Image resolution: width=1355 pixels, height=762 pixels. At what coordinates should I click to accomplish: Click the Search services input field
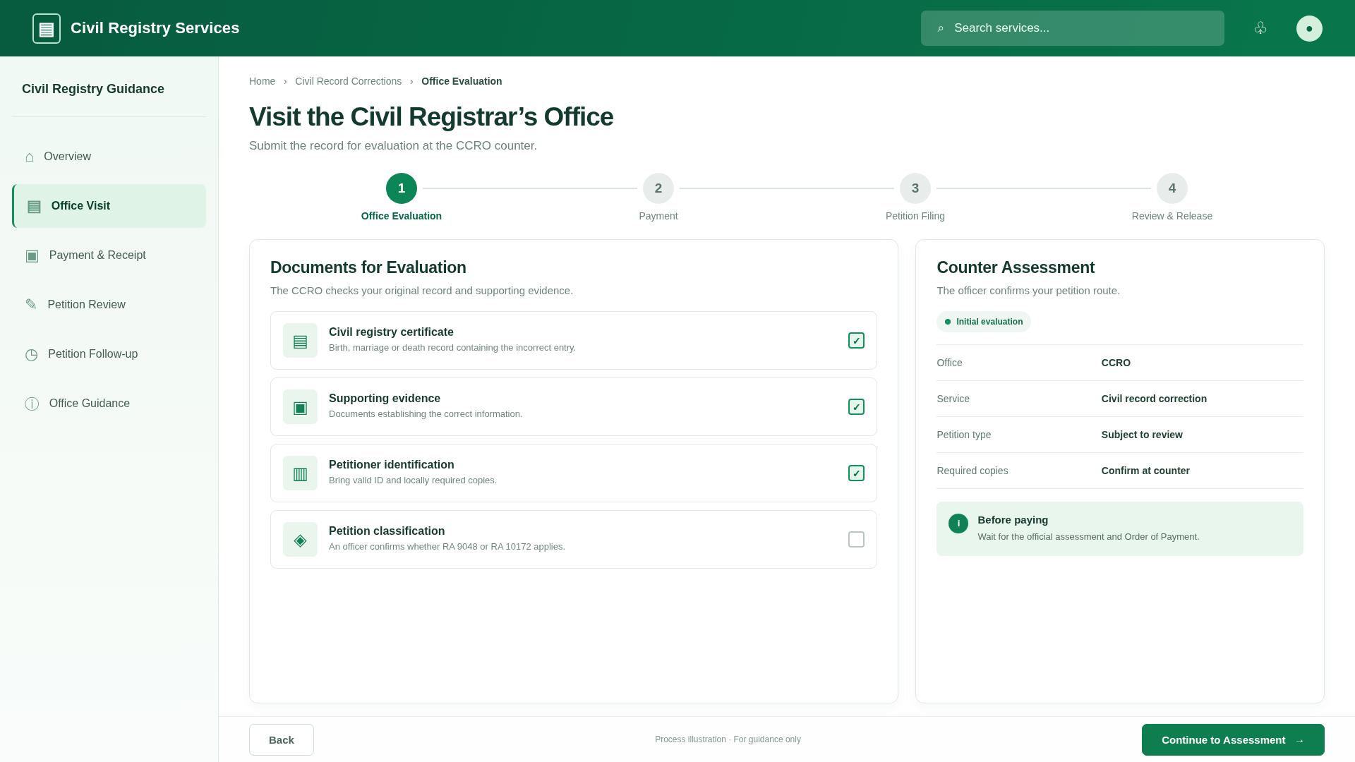coord(1072,28)
